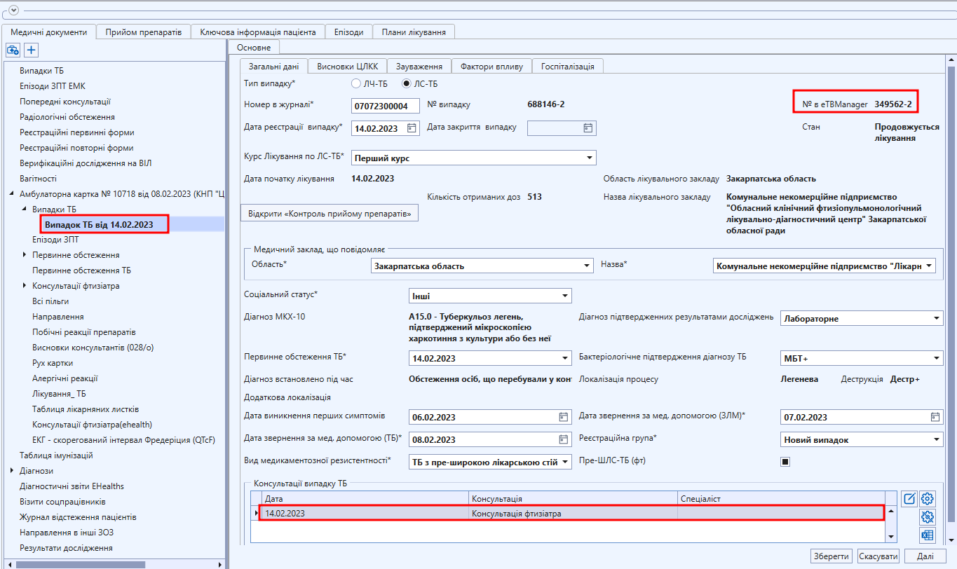Open calendar for ЗЛМ medical help date
This screenshot has width=957, height=569.
[935, 417]
